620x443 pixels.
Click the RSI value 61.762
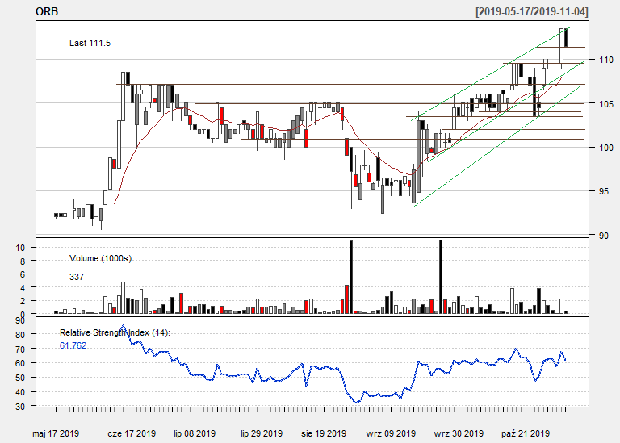[x=73, y=345]
